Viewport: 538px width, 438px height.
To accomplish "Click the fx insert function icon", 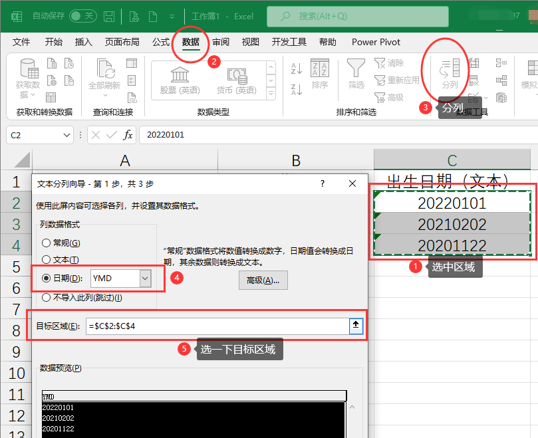I will (128, 135).
